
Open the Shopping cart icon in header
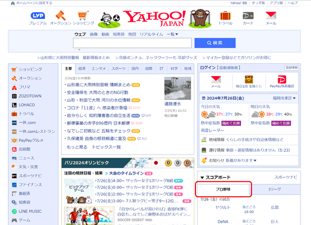point(83,16)
